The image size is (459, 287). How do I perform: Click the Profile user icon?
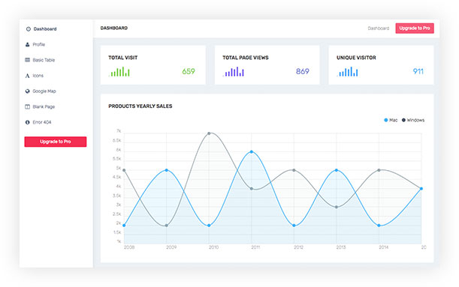(27, 44)
